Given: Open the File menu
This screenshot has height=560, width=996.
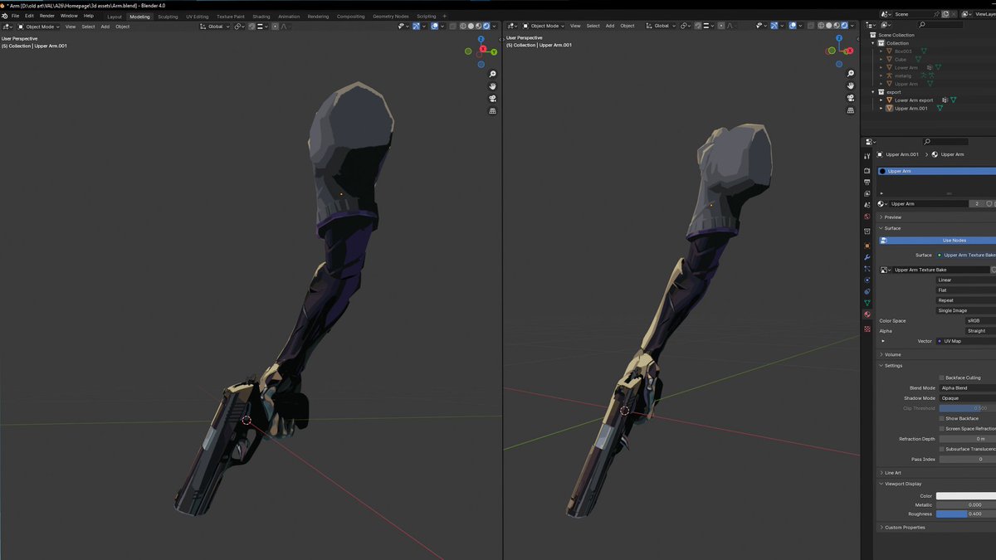Looking at the screenshot, I should pyautogui.click(x=16, y=16).
